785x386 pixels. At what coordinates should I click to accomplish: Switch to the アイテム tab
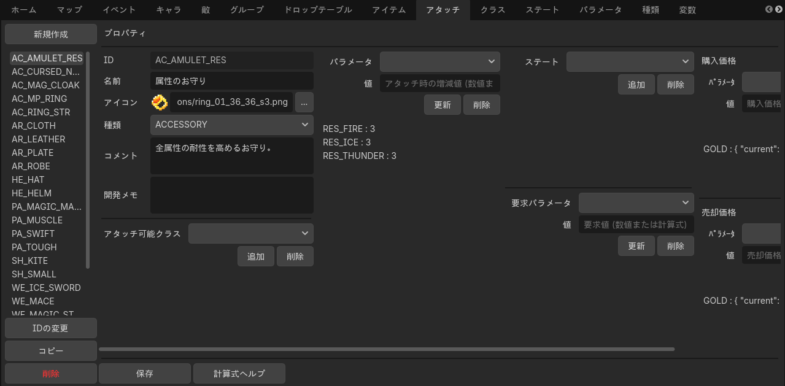(x=389, y=10)
